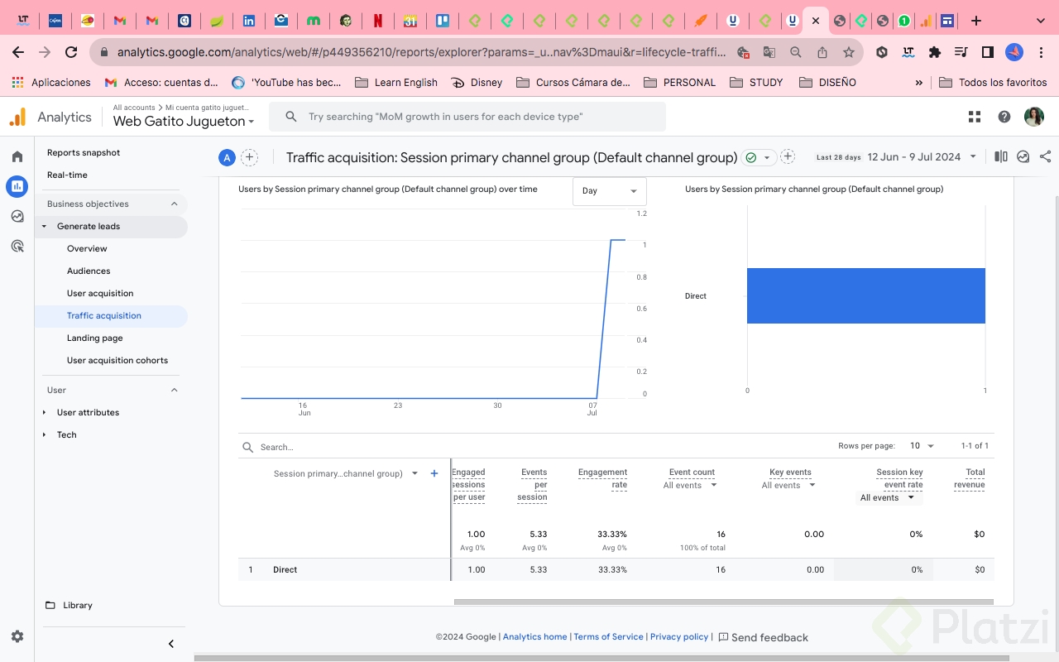This screenshot has height=662, width=1059.
Task: Open the Advertising icon in left rail
Action: tap(17, 246)
